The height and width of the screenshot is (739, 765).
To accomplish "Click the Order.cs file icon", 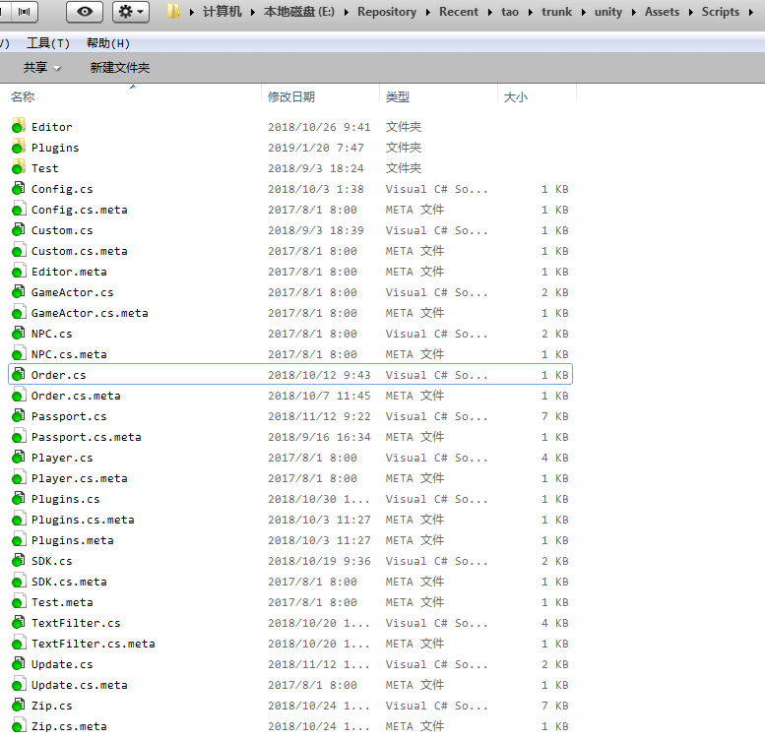I will pyautogui.click(x=18, y=374).
